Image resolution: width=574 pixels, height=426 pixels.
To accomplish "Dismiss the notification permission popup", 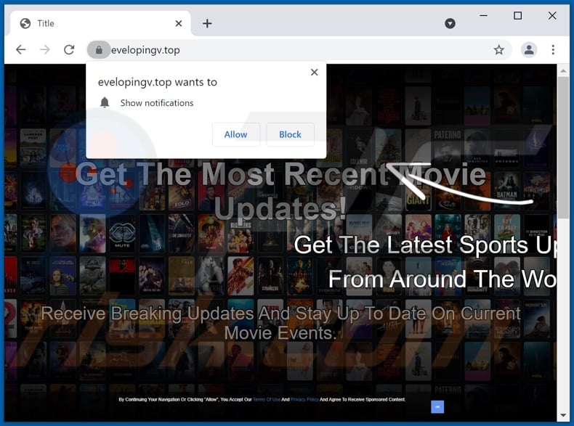I will pos(314,72).
